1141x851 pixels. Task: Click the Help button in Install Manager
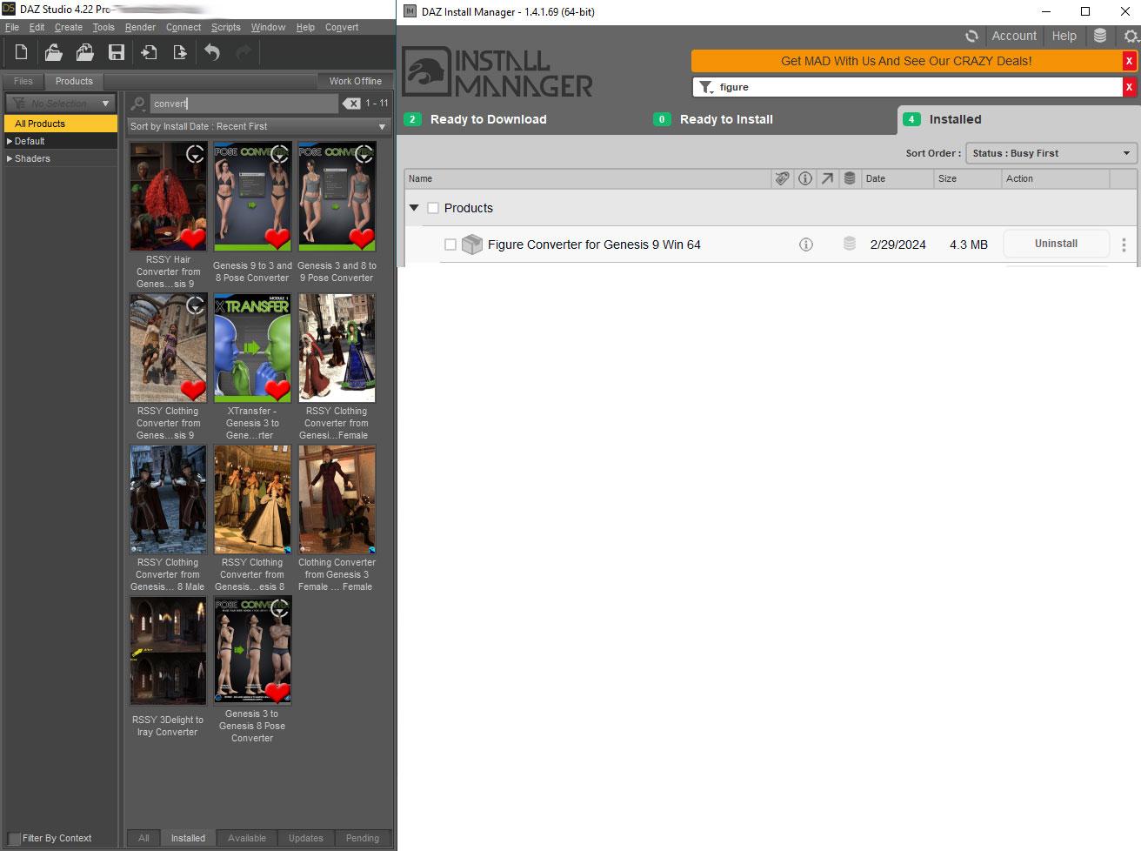click(x=1064, y=36)
